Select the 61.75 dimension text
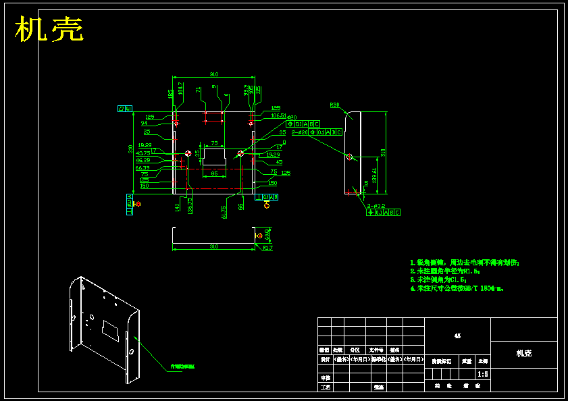 click(224, 212)
